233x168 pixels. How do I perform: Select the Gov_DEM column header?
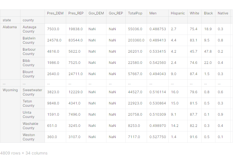click(x=96, y=13)
